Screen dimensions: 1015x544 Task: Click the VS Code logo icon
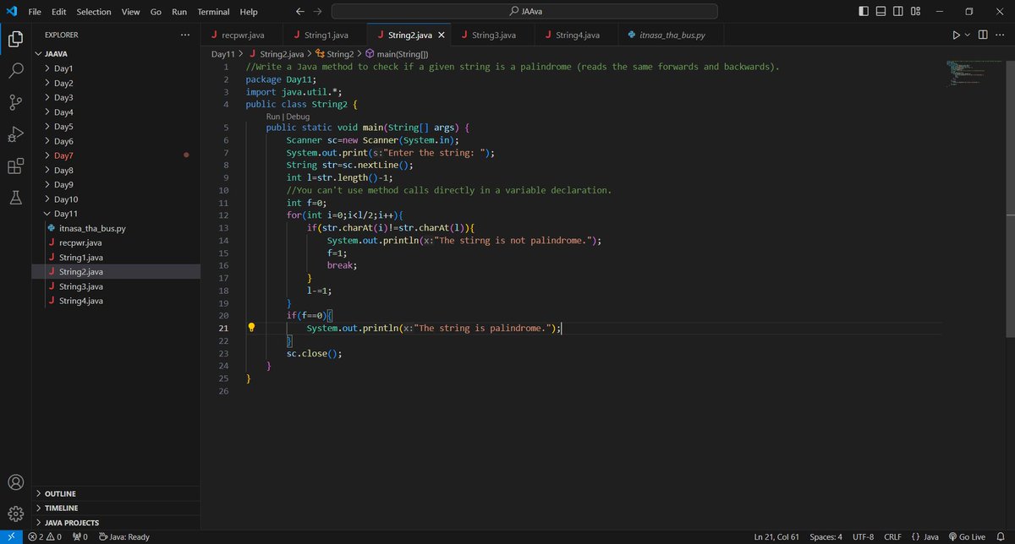pos(11,12)
